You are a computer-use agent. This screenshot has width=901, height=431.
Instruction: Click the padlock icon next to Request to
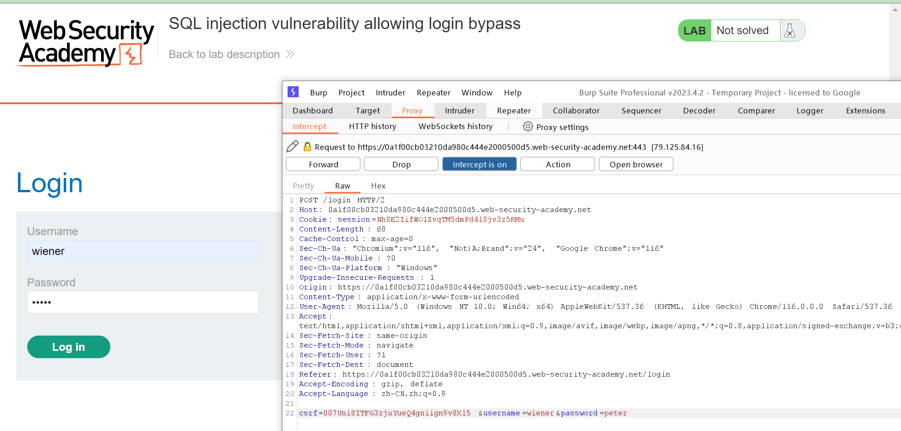307,147
